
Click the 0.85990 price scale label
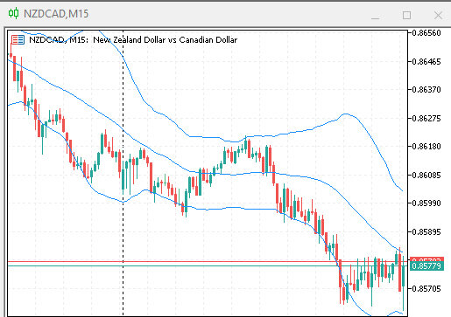click(426, 203)
